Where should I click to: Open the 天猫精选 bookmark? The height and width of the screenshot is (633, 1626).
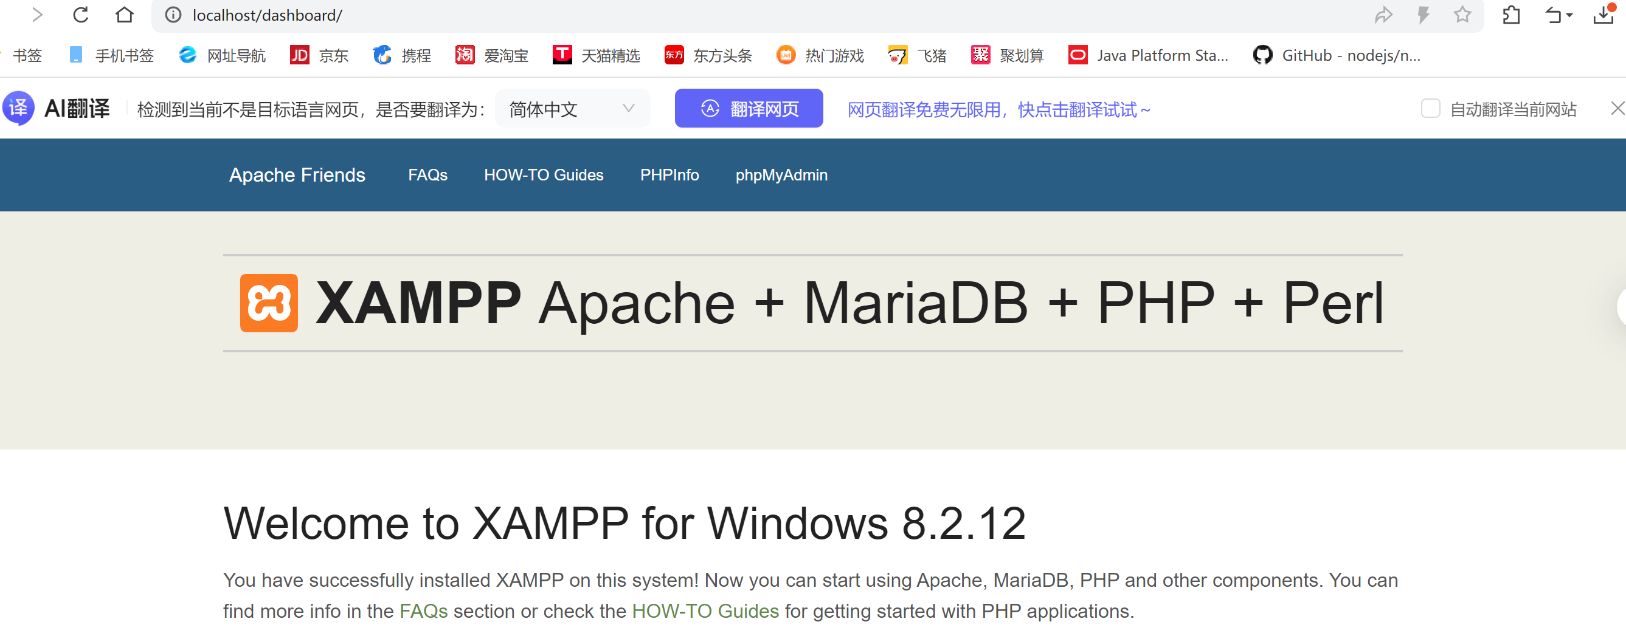(x=596, y=55)
